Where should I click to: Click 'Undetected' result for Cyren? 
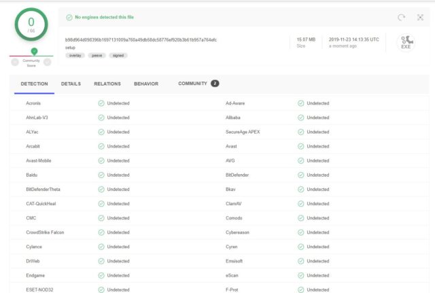(318, 247)
